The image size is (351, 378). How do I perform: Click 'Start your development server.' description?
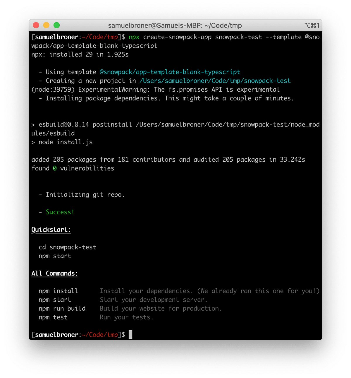(154, 300)
